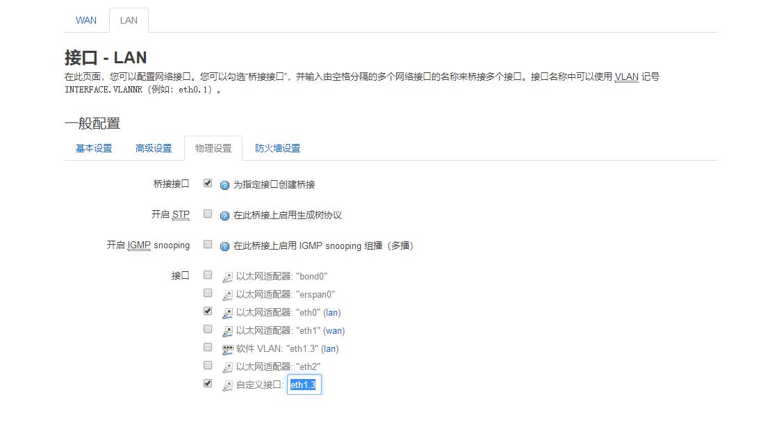The image size is (761, 443).
Task: Disable the 桥接接口 checkbox
Action: (207, 182)
